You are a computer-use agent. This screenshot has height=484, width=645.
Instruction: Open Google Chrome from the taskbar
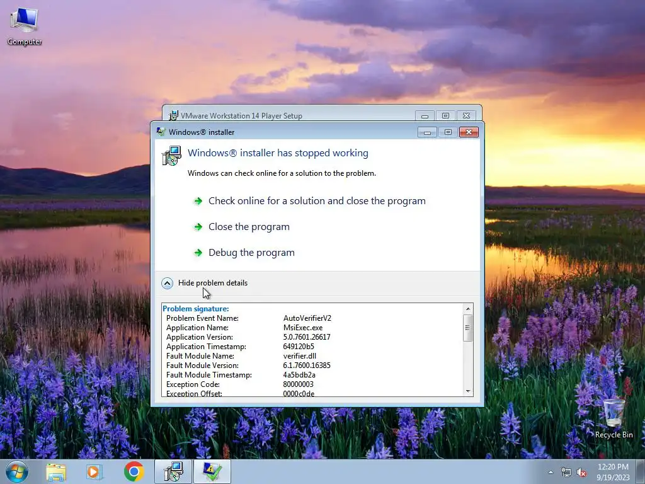point(134,471)
